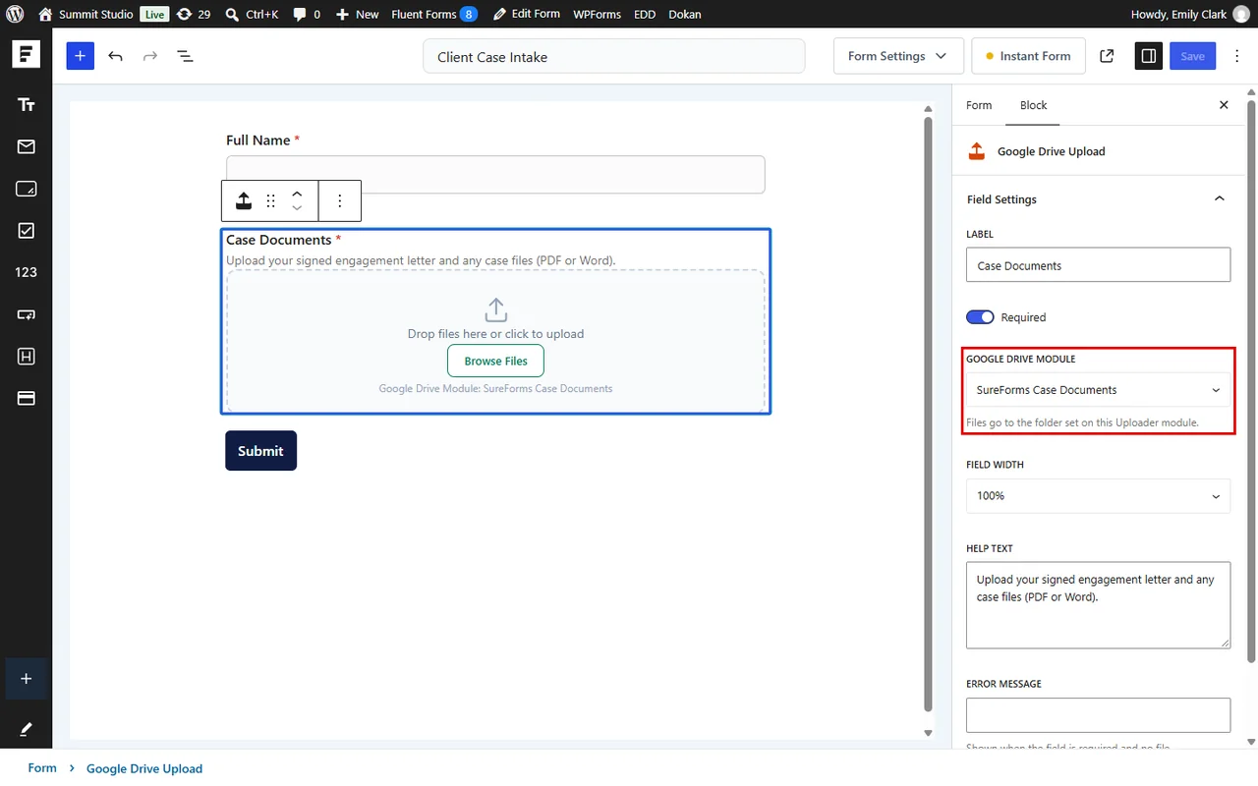The width and height of the screenshot is (1258, 786).
Task: Switch to the Block tab
Action: pyautogui.click(x=1033, y=105)
